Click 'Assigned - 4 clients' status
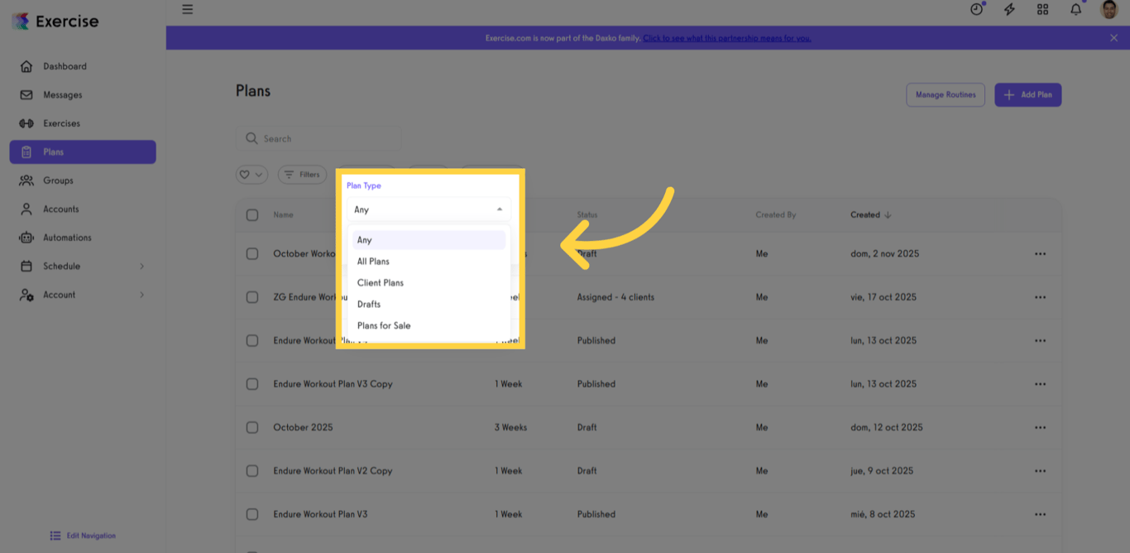Image resolution: width=1130 pixels, height=553 pixels. pyautogui.click(x=615, y=297)
